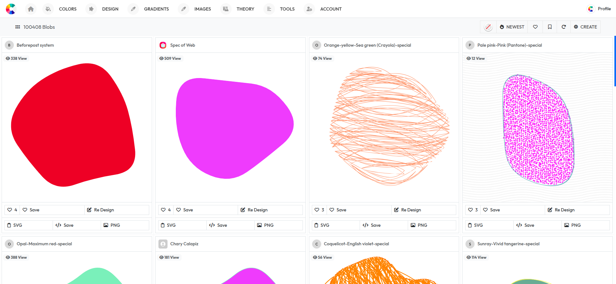This screenshot has width=616, height=284.
Task: Click the paint bucket Colors icon
Action: pos(48,9)
